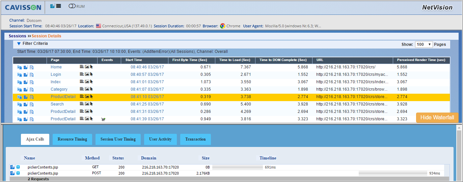Click the Events column header

(x=107, y=60)
